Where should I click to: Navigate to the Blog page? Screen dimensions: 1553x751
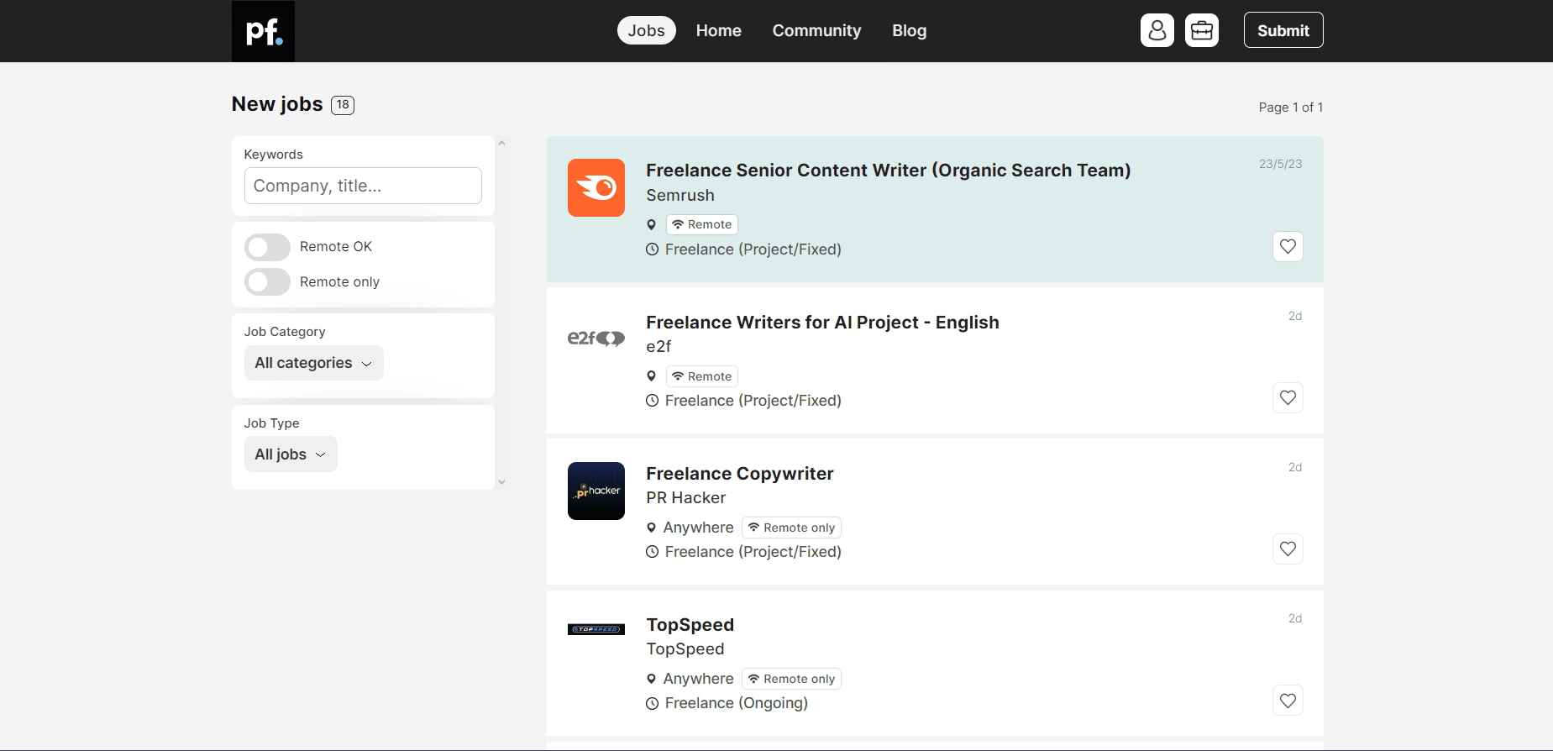coord(909,30)
